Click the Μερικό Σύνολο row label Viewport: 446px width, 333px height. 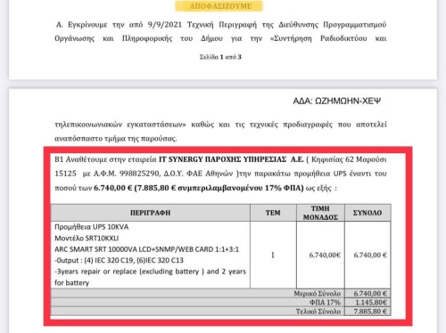[x=318, y=294]
